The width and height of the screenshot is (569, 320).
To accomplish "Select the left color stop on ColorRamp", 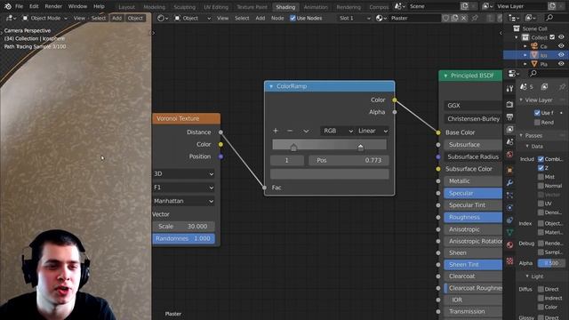I will 293,147.
